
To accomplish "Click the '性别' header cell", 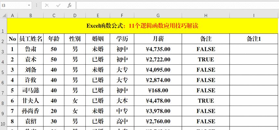I will tap(75, 39).
